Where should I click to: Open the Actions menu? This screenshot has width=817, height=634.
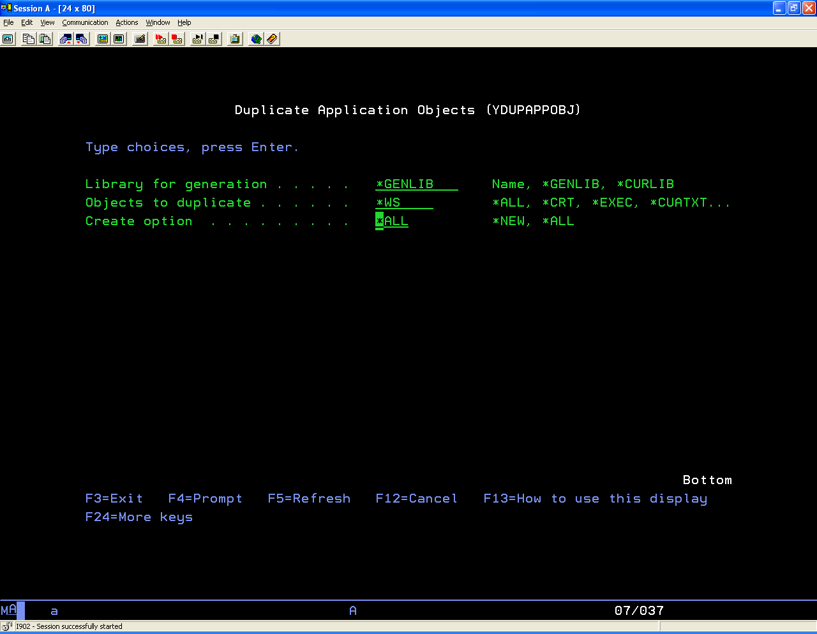point(126,22)
